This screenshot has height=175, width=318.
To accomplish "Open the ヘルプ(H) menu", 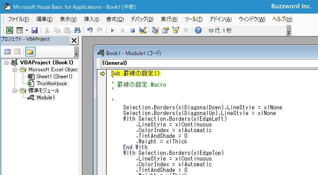I will coord(282,19).
